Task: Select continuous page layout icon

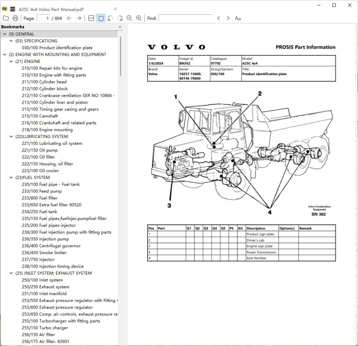Action: coord(91,18)
